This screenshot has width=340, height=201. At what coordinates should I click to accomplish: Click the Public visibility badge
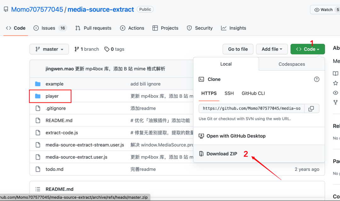click(145, 9)
